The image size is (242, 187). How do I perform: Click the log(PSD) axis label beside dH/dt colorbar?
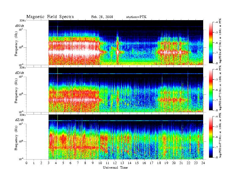click(x=220, y=41)
